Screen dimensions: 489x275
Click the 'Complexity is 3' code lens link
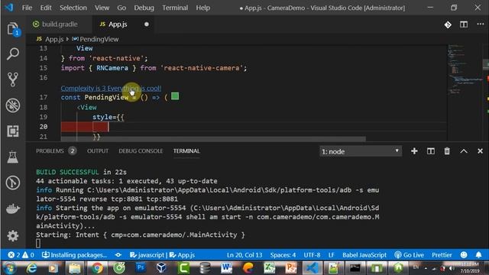click(111, 89)
